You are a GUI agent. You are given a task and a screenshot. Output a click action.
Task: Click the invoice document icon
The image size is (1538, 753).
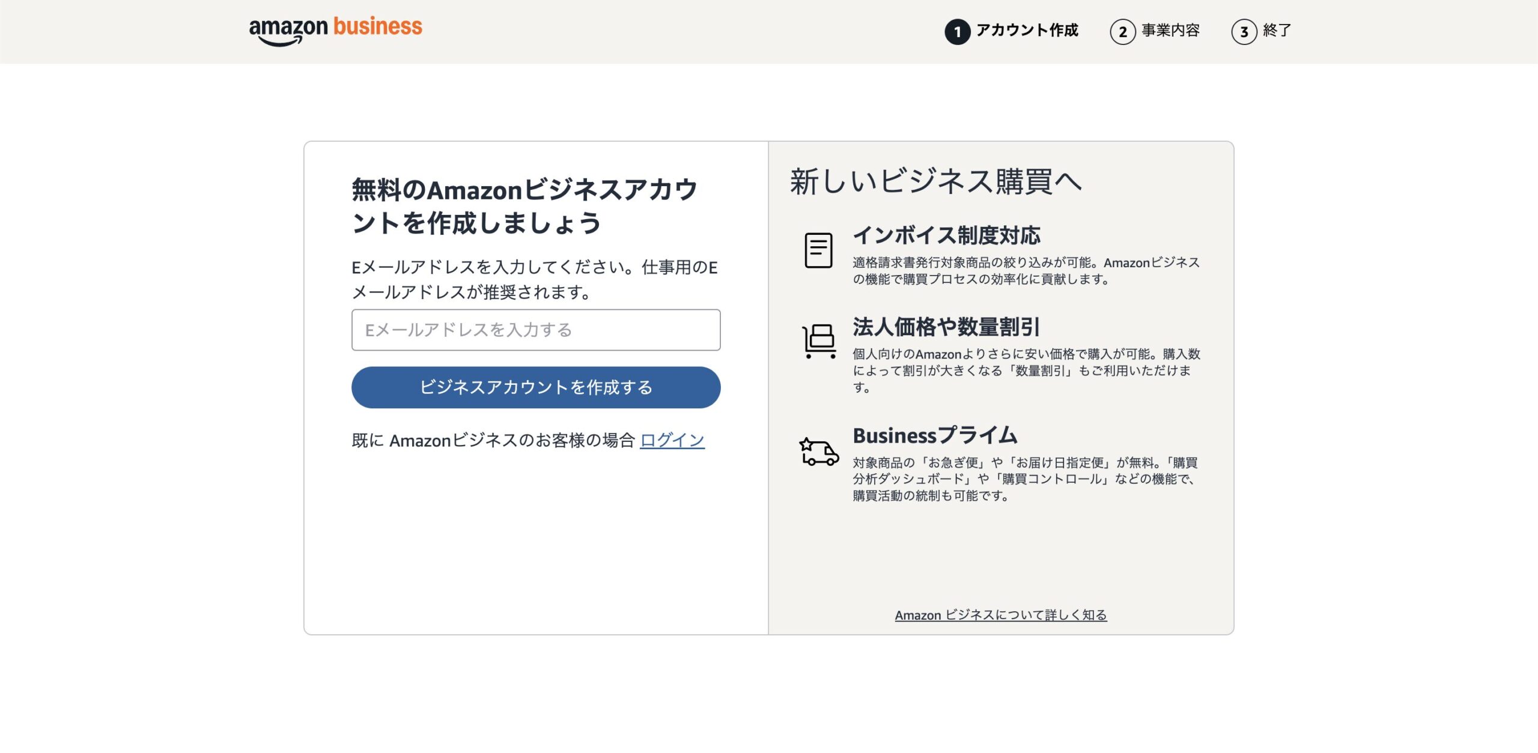818,250
